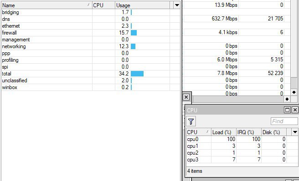Screen dimensions: 299x181
Task: Open the filter icon in CPU window
Action: pos(191,121)
